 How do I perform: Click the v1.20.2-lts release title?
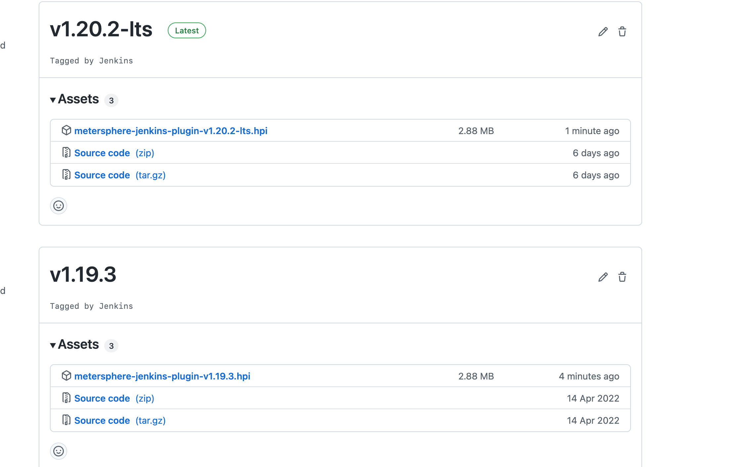101,30
